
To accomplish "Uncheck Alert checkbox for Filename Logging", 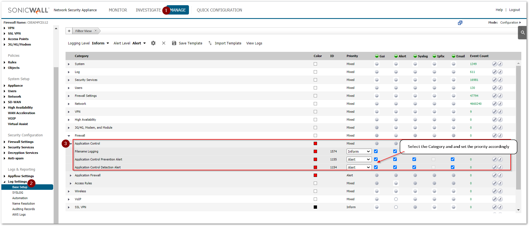I will [395, 151].
